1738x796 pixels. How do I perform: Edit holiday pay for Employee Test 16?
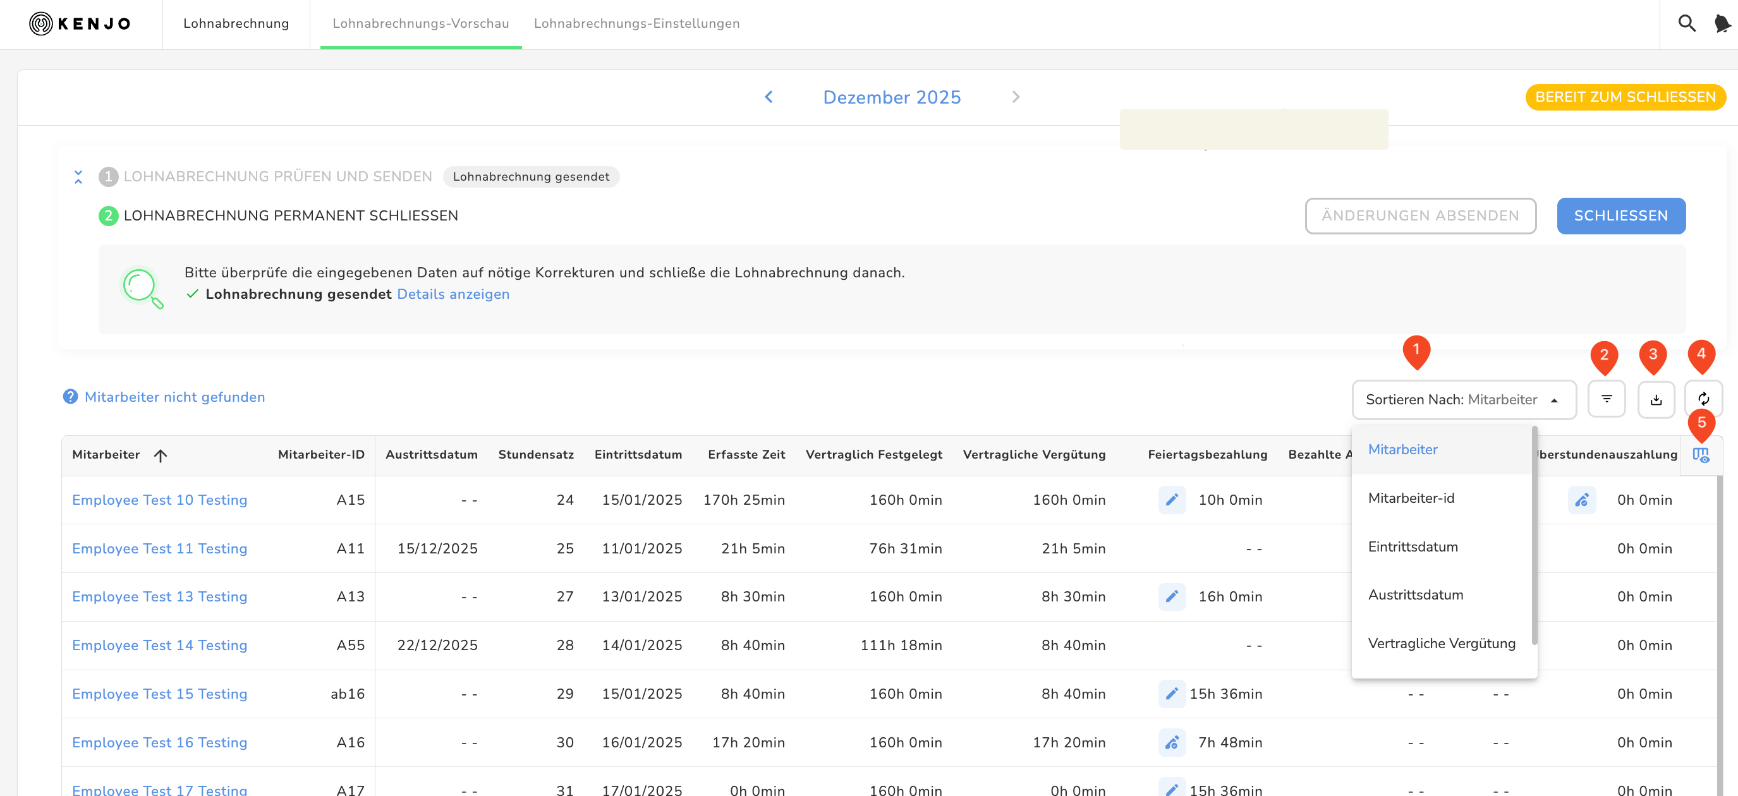1172,743
